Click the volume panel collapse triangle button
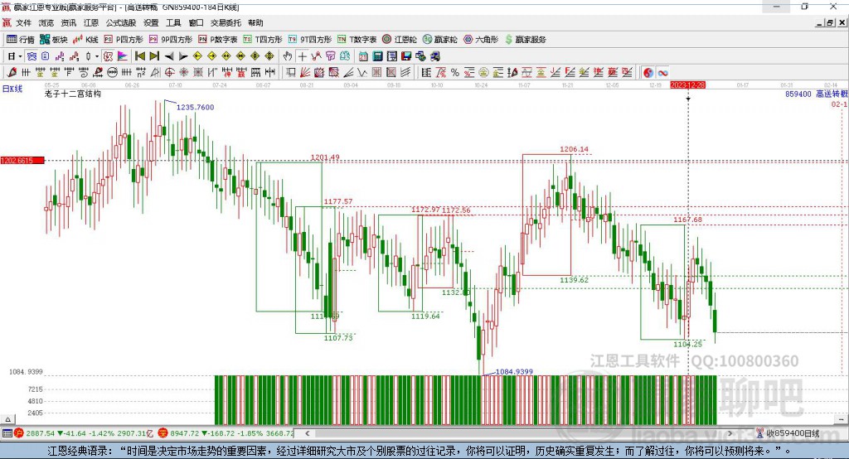Image resolution: width=849 pixels, height=459 pixels. coord(7,419)
